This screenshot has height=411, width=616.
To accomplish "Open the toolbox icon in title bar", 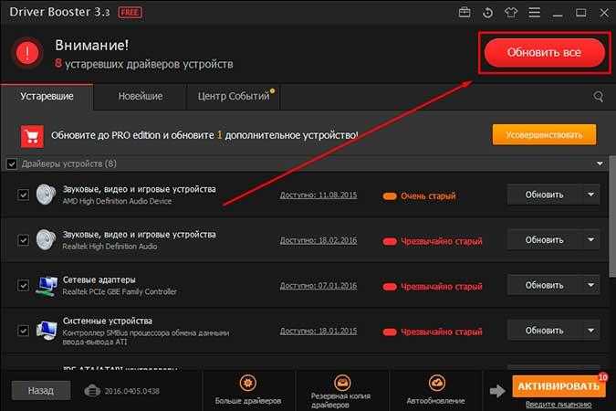I will (465, 13).
